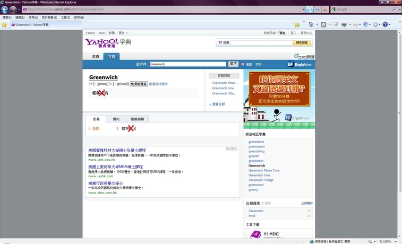This screenshot has width=402, height=244.
Task: Click the 查字 dictionary lookup button
Action: pyautogui.click(x=233, y=64)
